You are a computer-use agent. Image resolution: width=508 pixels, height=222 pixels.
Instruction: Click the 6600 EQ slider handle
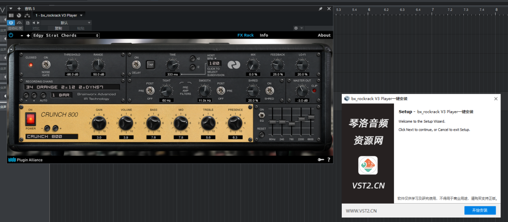pos(311,117)
